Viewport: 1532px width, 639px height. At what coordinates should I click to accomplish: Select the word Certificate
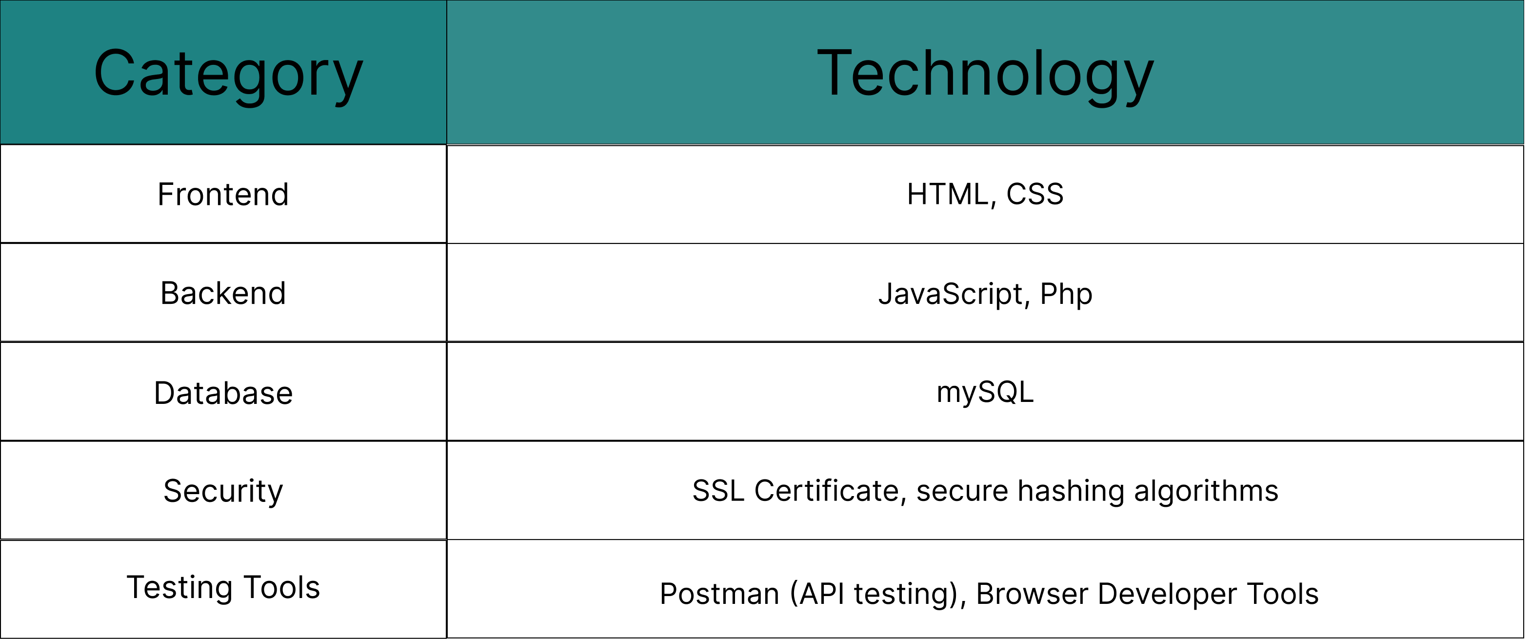(829, 491)
